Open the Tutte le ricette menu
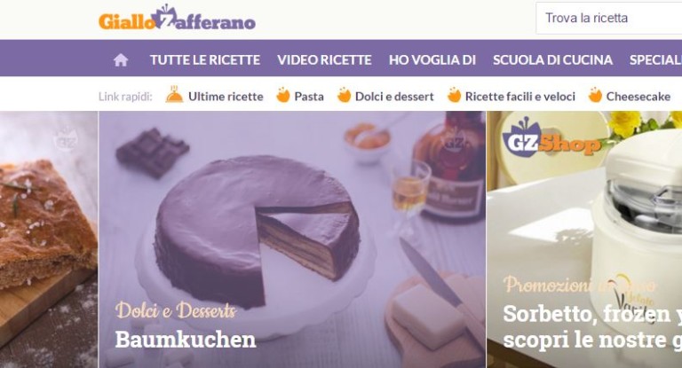The height and width of the screenshot is (368, 682). click(x=205, y=60)
